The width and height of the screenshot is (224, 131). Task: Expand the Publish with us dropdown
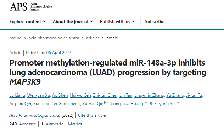[117, 22]
